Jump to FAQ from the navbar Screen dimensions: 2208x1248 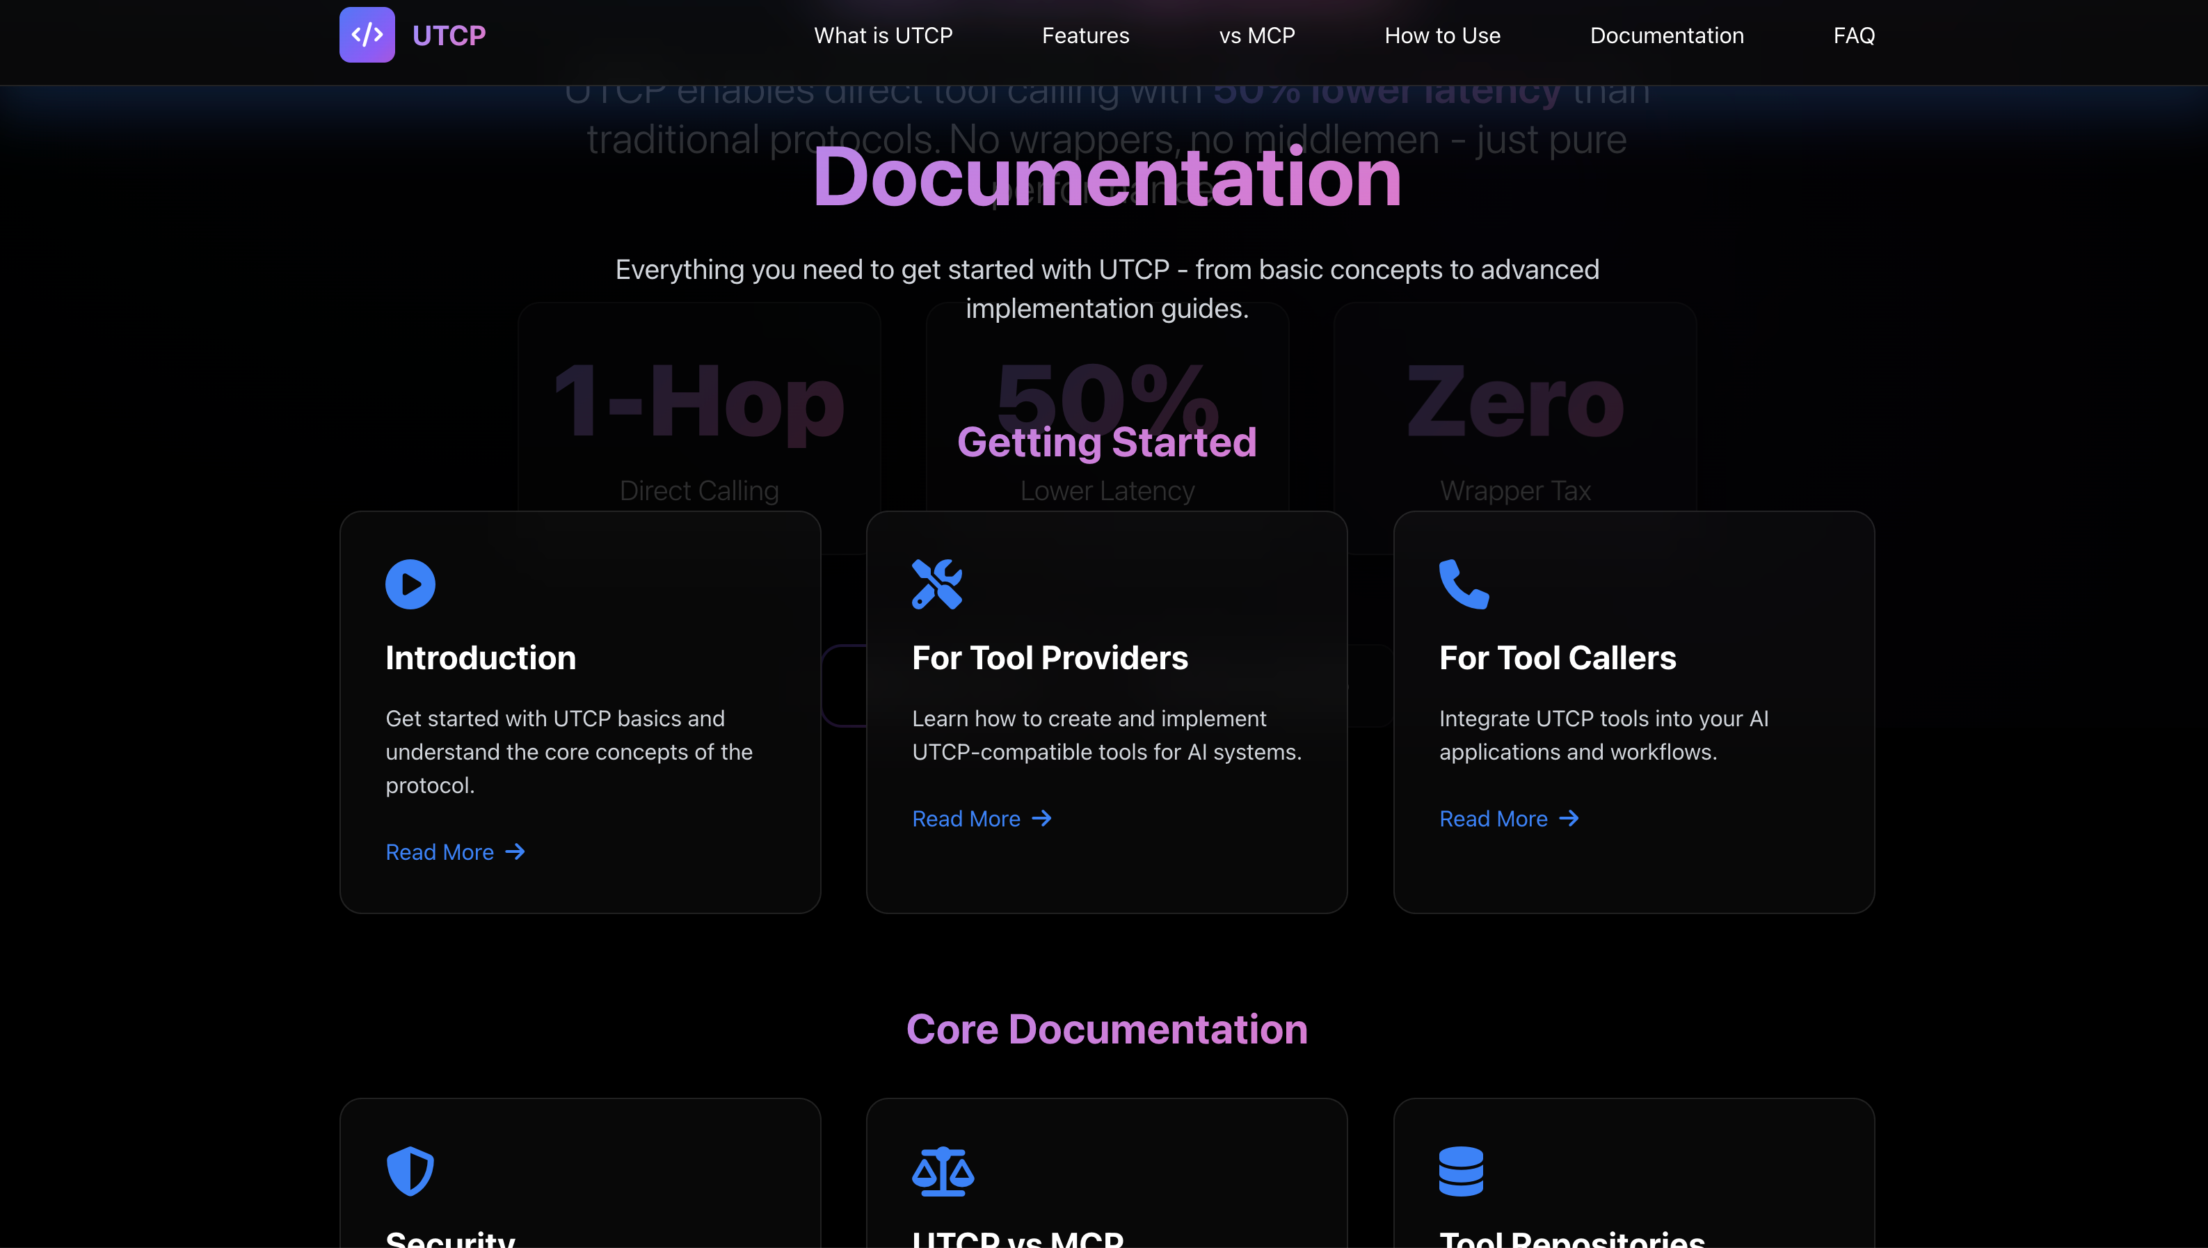pos(1854,35)
